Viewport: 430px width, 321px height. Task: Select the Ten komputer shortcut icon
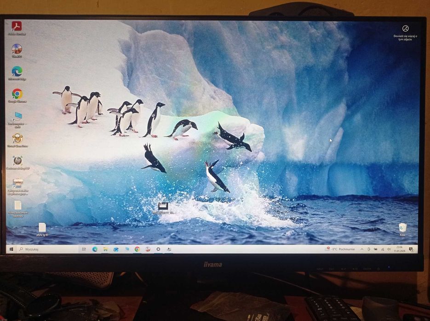pyautogui.click(x=17, y=120)
